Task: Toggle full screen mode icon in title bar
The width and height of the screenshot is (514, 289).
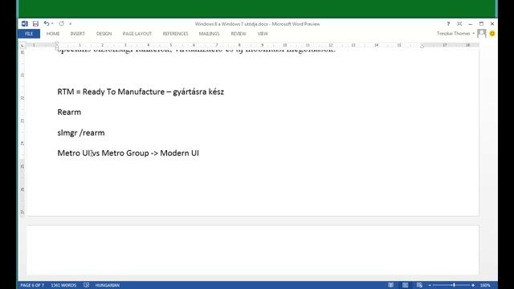Action: tap(459, 23)
